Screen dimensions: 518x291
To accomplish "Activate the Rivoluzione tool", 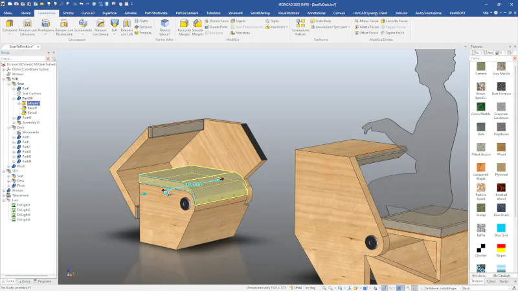I will pos(45,27).
